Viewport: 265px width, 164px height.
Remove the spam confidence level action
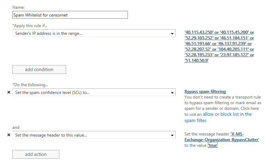click(9, 93)
